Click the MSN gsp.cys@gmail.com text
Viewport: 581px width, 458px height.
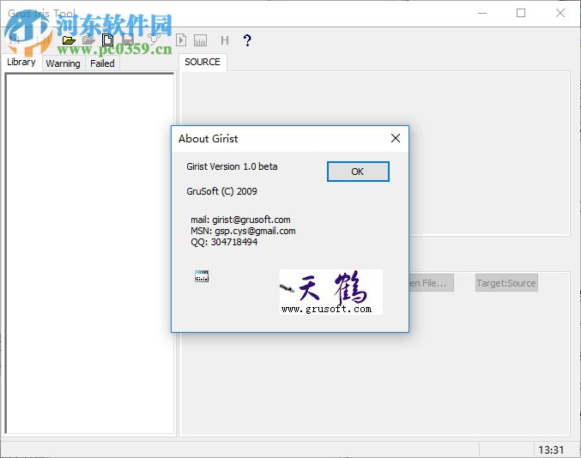(243, 231)
